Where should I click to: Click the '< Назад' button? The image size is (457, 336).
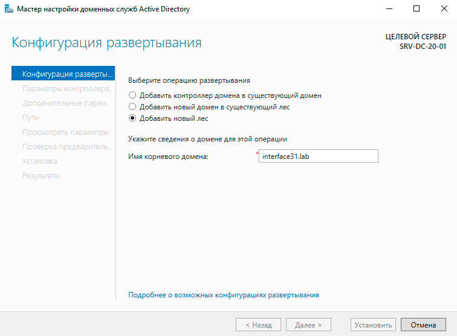[x=258, y=325]
